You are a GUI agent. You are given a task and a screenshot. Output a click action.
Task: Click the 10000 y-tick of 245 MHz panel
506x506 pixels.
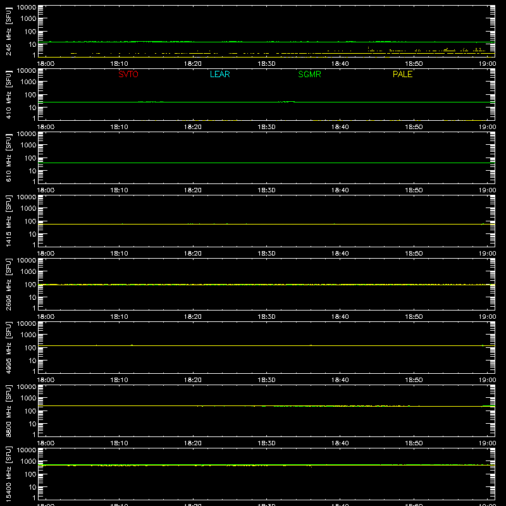coord(27,8)
